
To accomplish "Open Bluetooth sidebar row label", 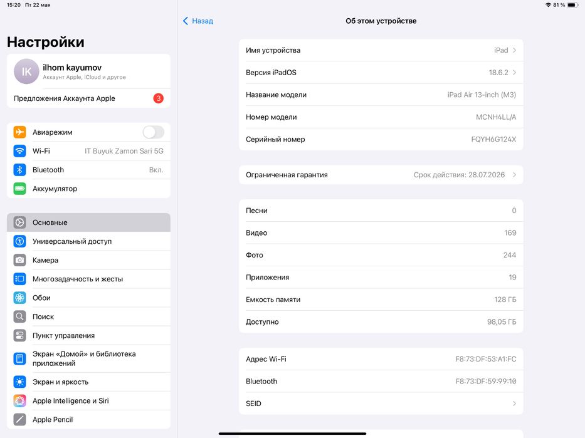I will click(48, 170).
